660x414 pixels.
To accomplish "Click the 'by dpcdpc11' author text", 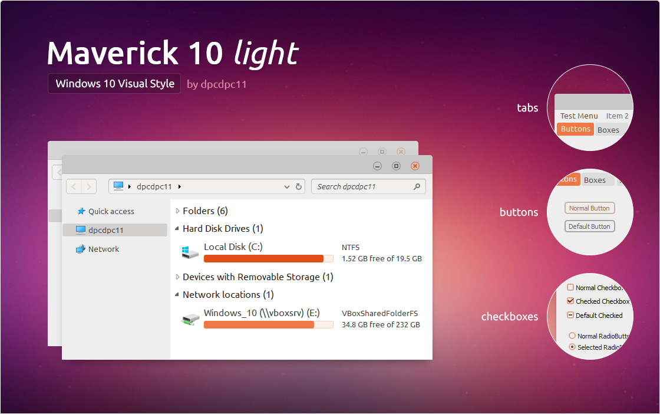I will pos(216,84).
